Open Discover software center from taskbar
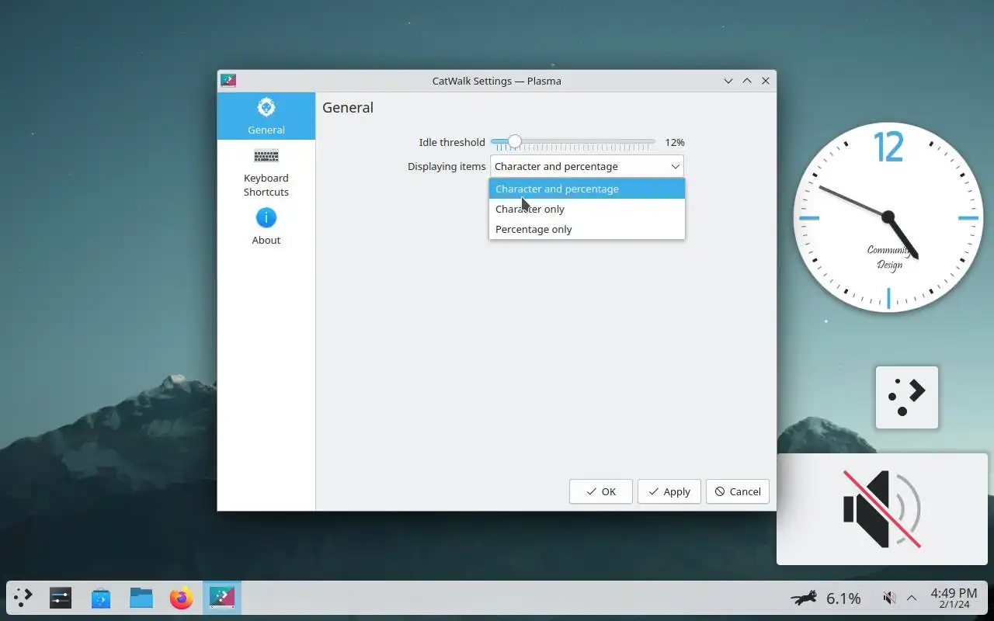The width and height of the screenshot is (994, 621). click(101, 598)
